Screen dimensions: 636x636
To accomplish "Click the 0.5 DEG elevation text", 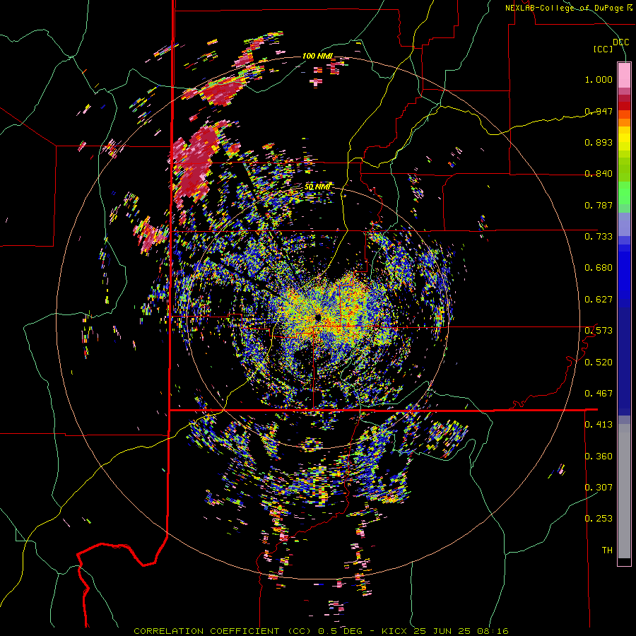I will click(340, 631).
